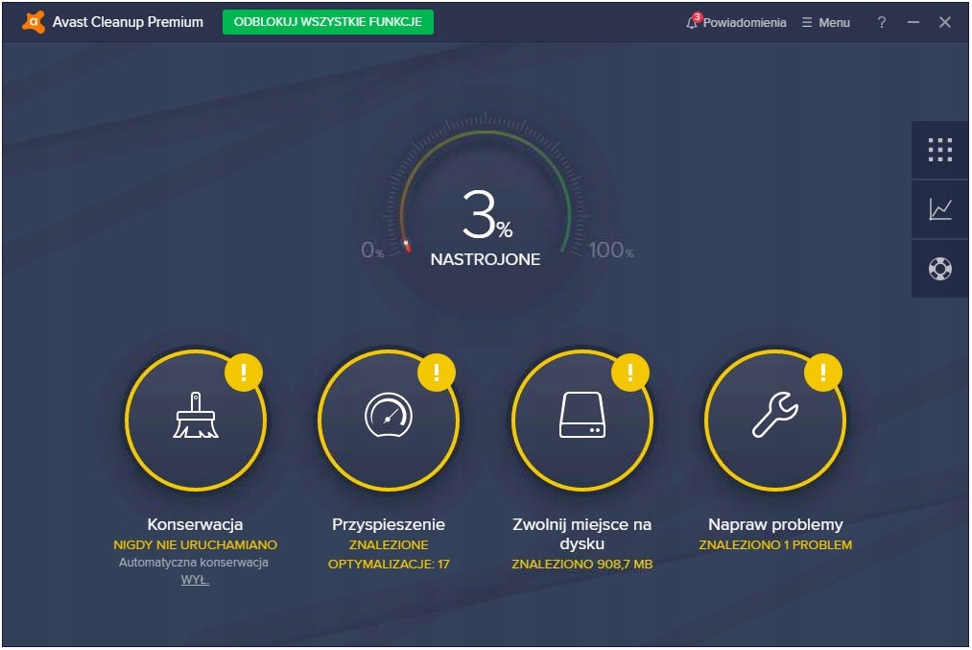Open the all functions grid icon

pyautogui.click(x=939, y=150)
